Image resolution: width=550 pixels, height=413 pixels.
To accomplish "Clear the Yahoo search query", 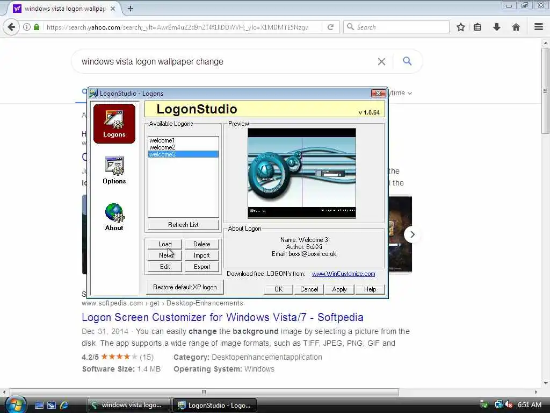I will click(382, 61).
